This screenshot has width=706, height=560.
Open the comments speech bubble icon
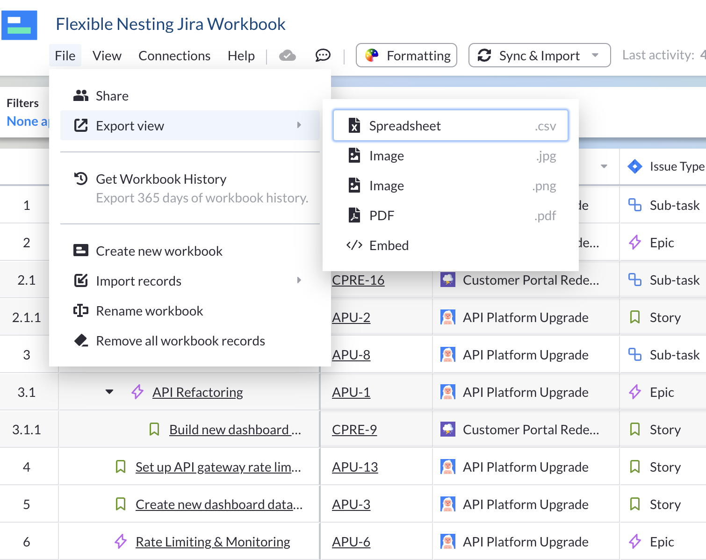coord(323,56)
